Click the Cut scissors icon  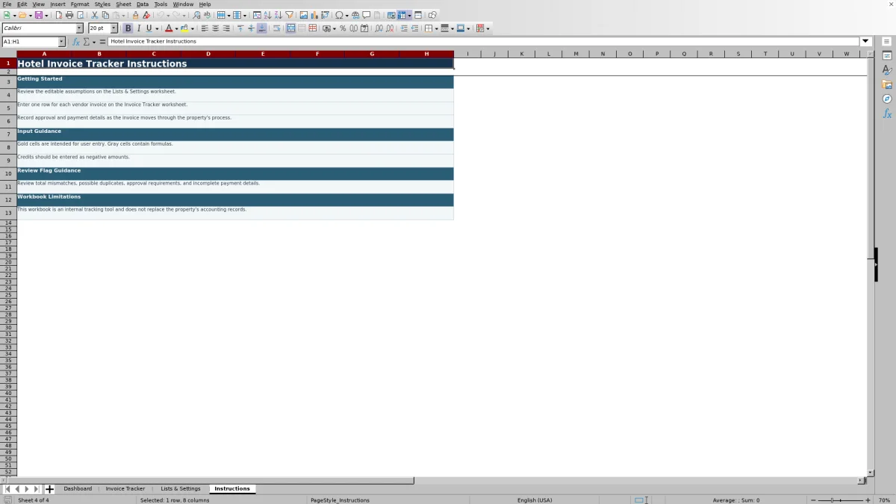95,15
